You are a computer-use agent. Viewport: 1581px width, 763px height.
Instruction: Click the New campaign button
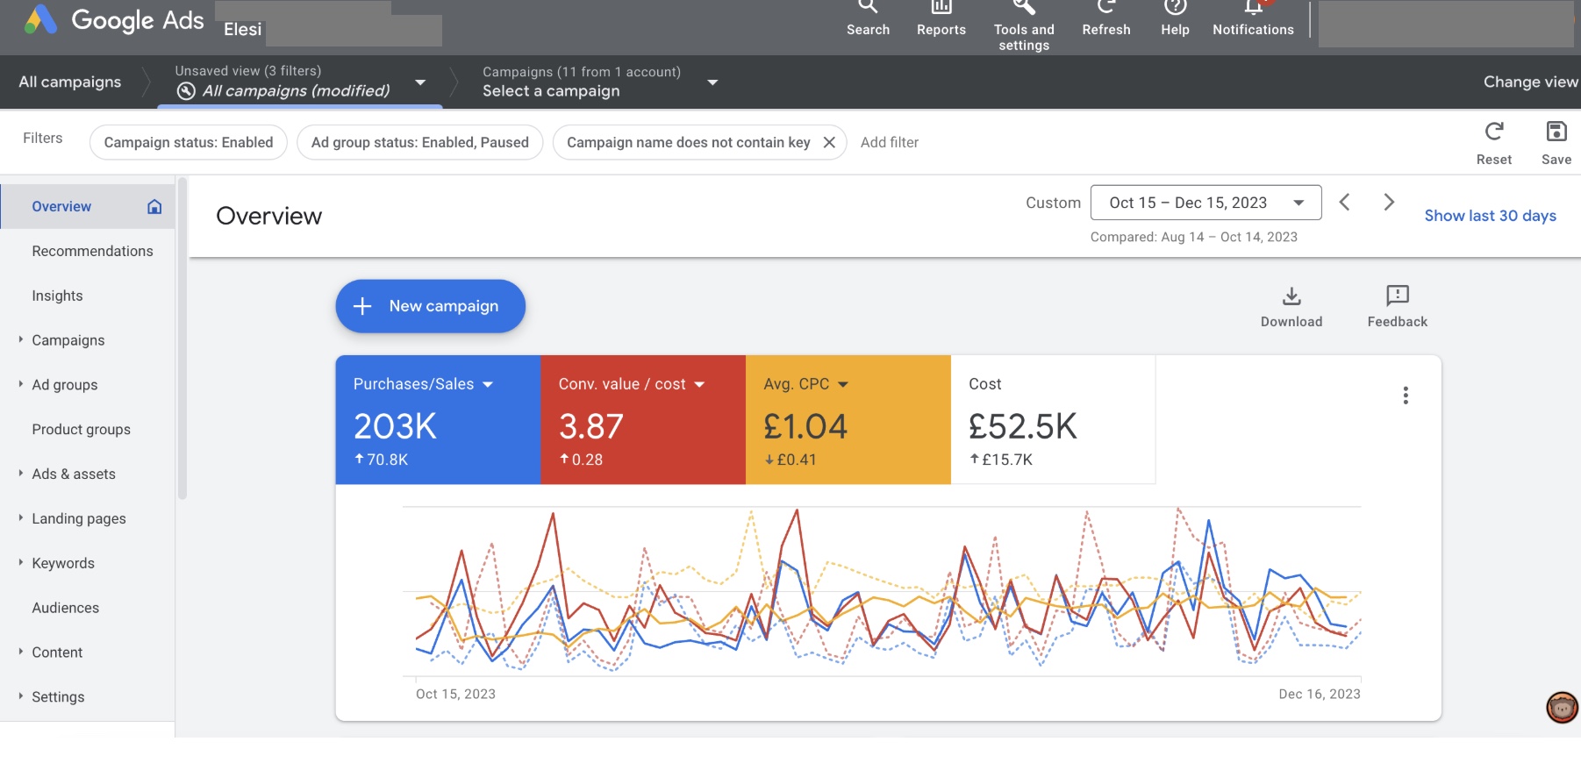tap(430, 306)
